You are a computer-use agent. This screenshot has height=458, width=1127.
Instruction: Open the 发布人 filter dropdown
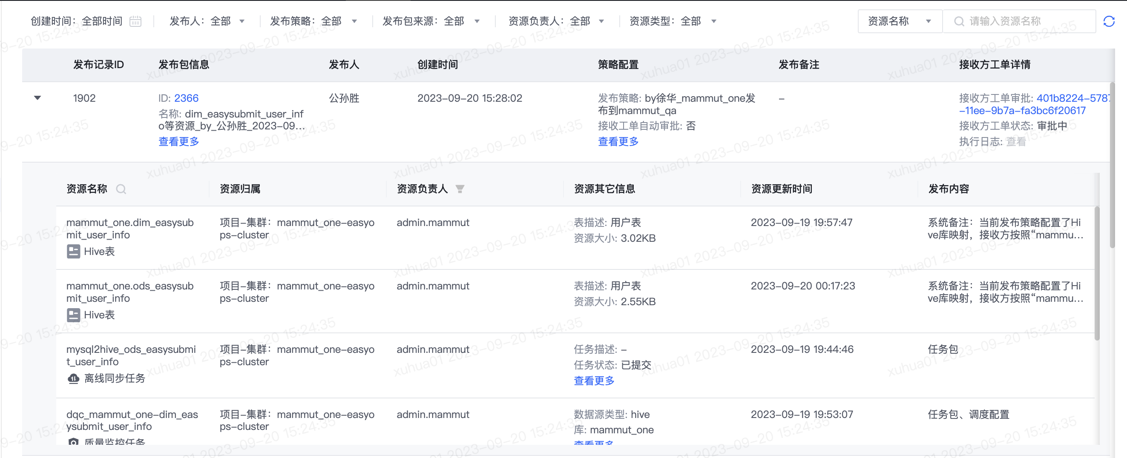pos(207,21)
